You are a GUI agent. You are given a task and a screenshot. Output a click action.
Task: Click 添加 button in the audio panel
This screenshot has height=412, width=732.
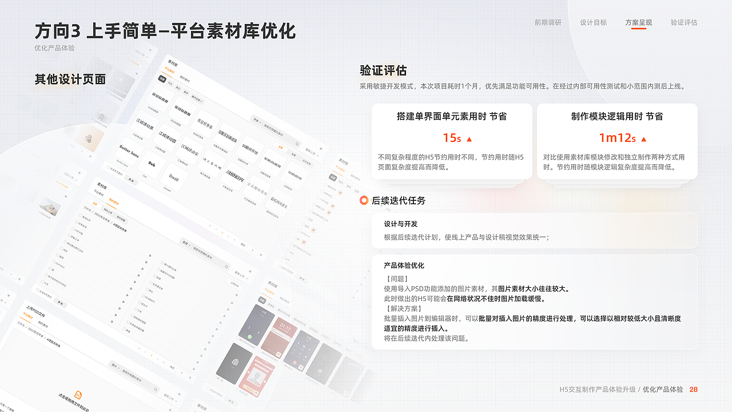tap(60, 303)
